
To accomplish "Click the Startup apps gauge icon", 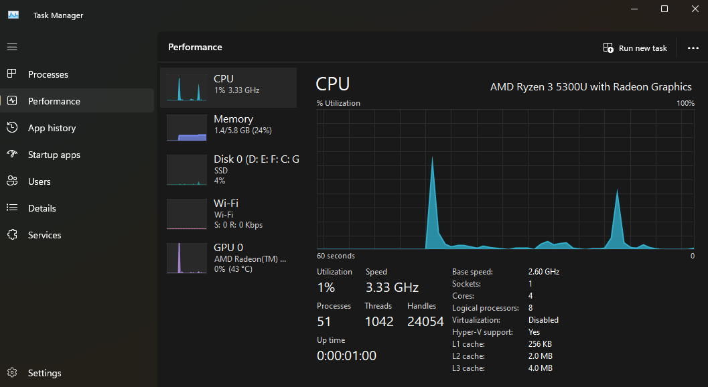I will pos(12,155).
